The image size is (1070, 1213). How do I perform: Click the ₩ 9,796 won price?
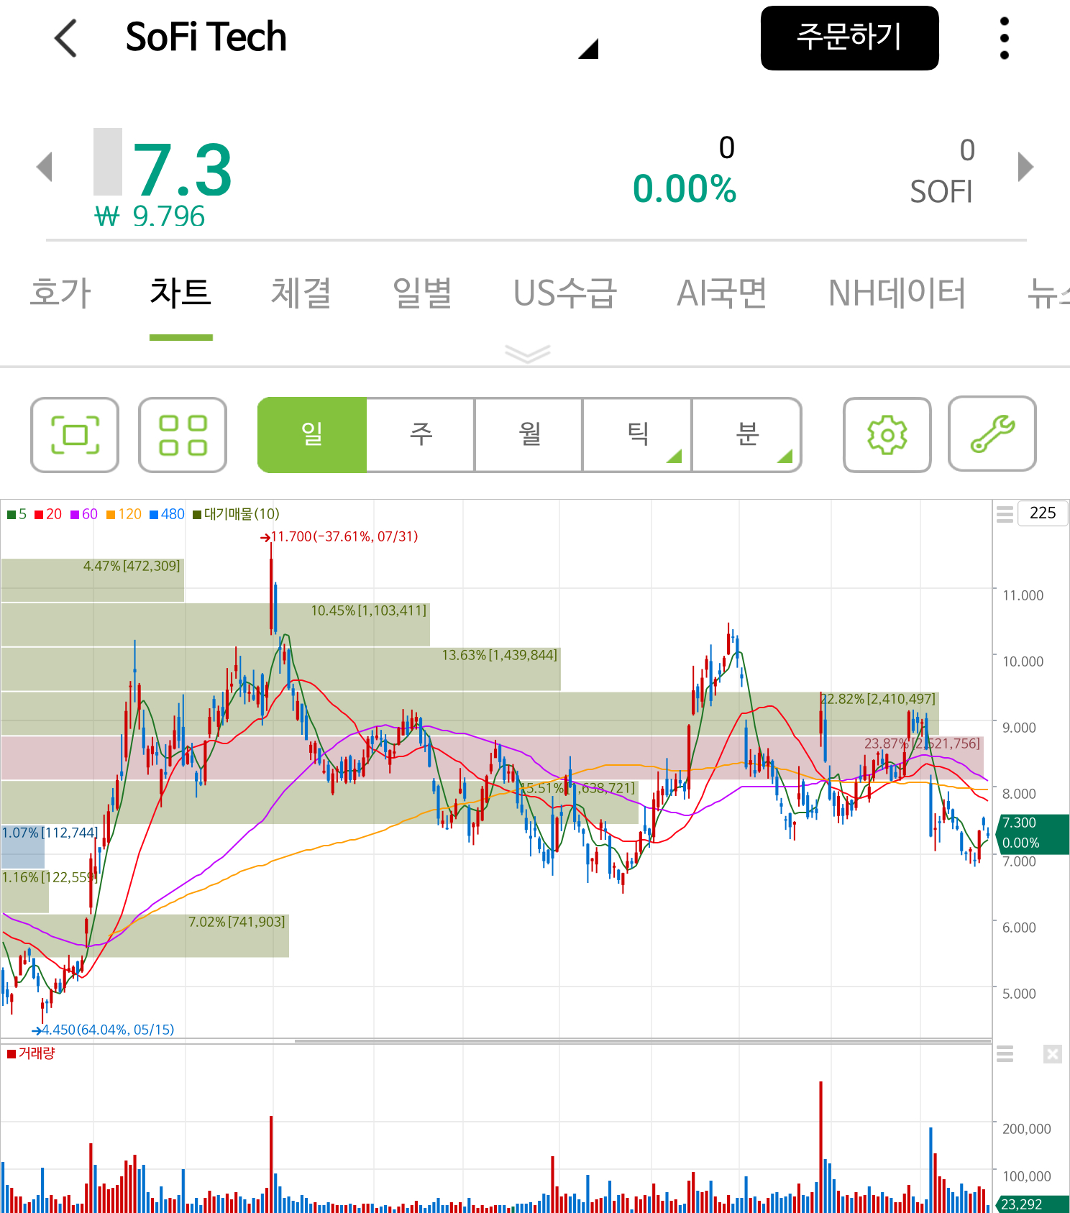click(x=150, y=216)
